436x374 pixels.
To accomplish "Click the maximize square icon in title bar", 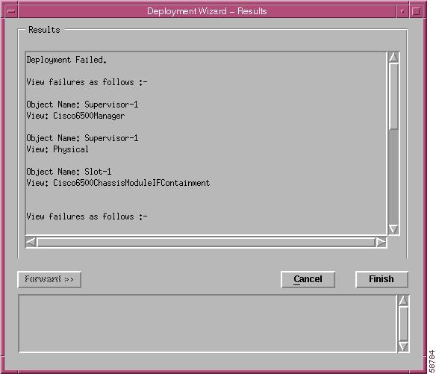I will point(416,11).
